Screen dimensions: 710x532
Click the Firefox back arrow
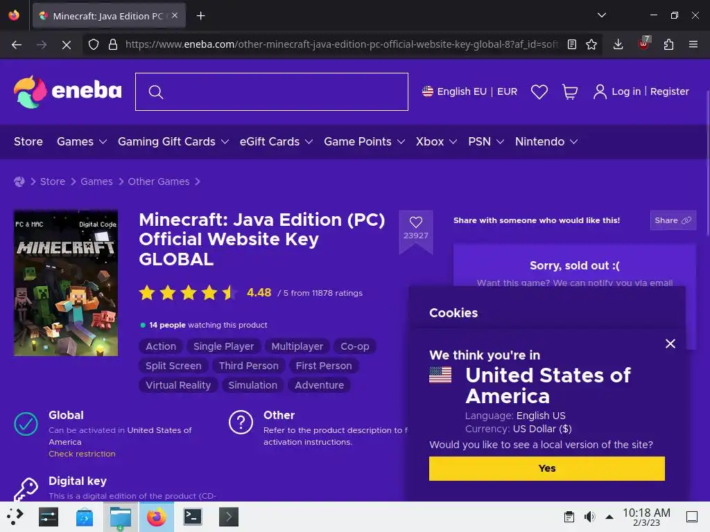[x=17, y=44]
